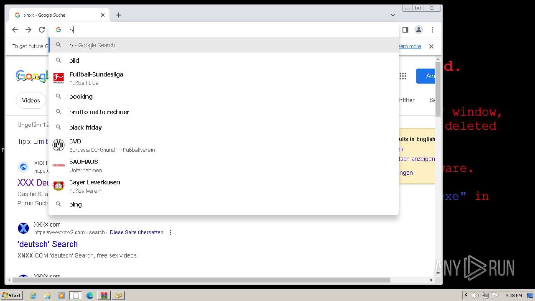The width and height of the screenshot is (535, 301).
Task: Click the BVB 09 logo icon
Action: (x=59, y=145)
